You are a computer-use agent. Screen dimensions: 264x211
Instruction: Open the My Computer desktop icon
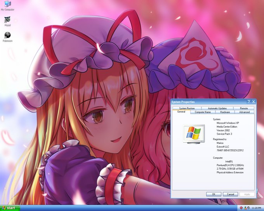[8, 6]
